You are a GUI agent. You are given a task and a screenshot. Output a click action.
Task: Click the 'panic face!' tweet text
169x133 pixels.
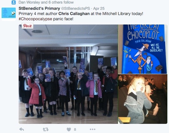[x=63, y=19]
